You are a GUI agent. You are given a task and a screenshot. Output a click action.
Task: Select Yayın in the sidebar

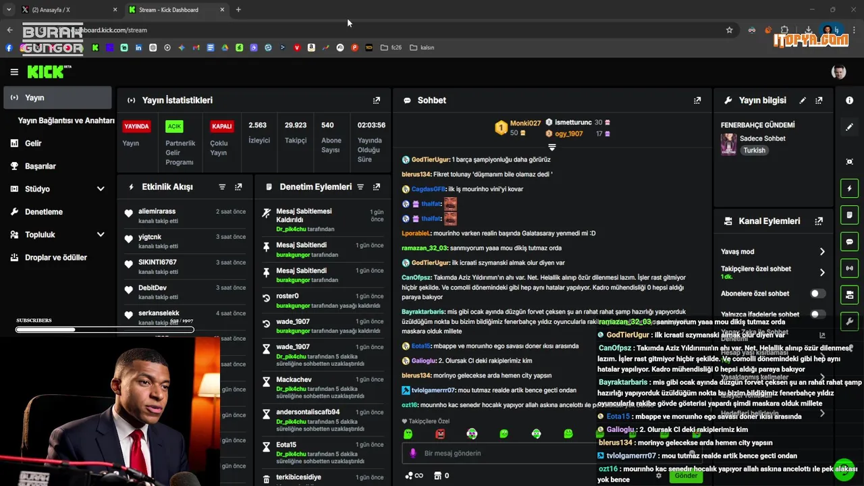[x=57, y=98]
